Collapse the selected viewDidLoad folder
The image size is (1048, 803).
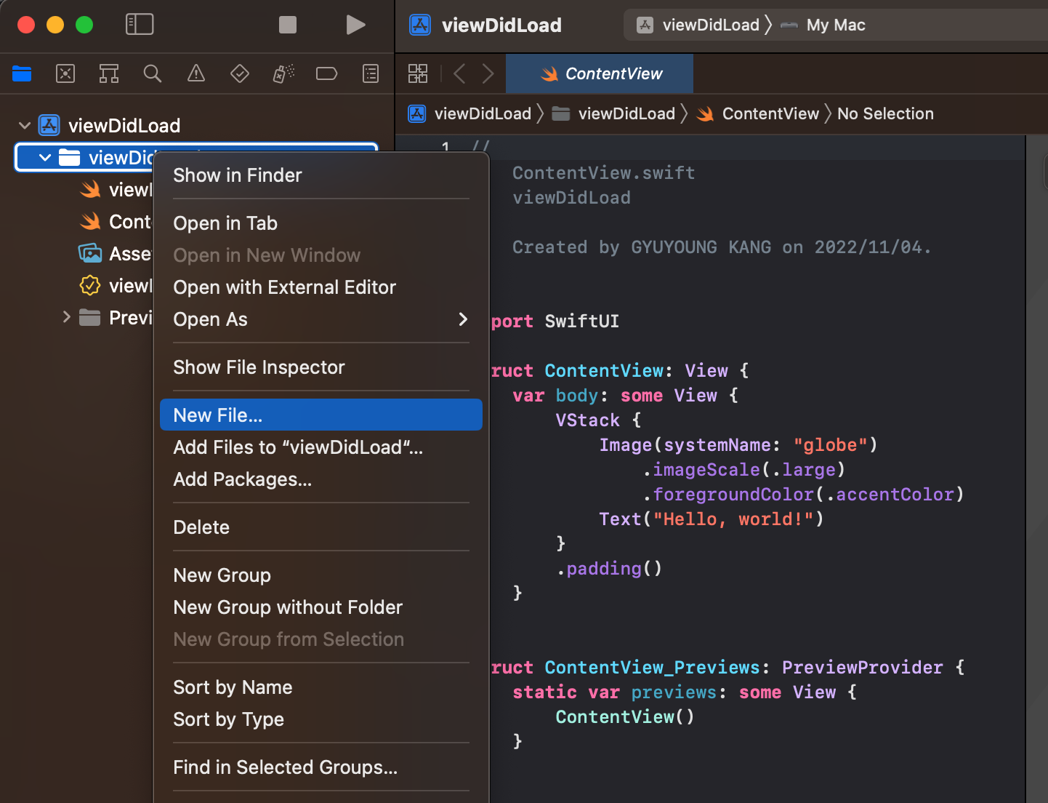(45, 158)
